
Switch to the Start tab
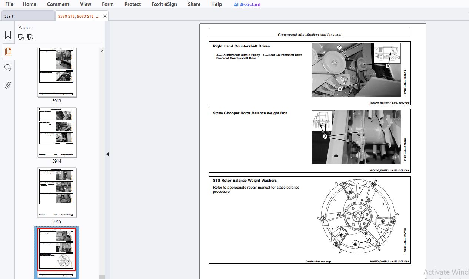28,16
